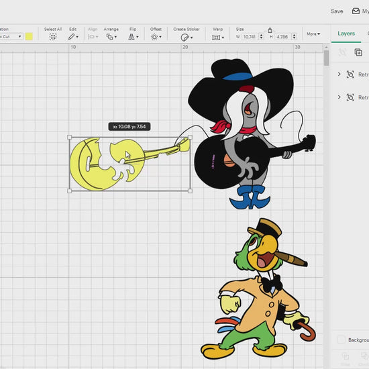Click the top-left selection resize handle
369x369 pixels.
tap(69, 137)
